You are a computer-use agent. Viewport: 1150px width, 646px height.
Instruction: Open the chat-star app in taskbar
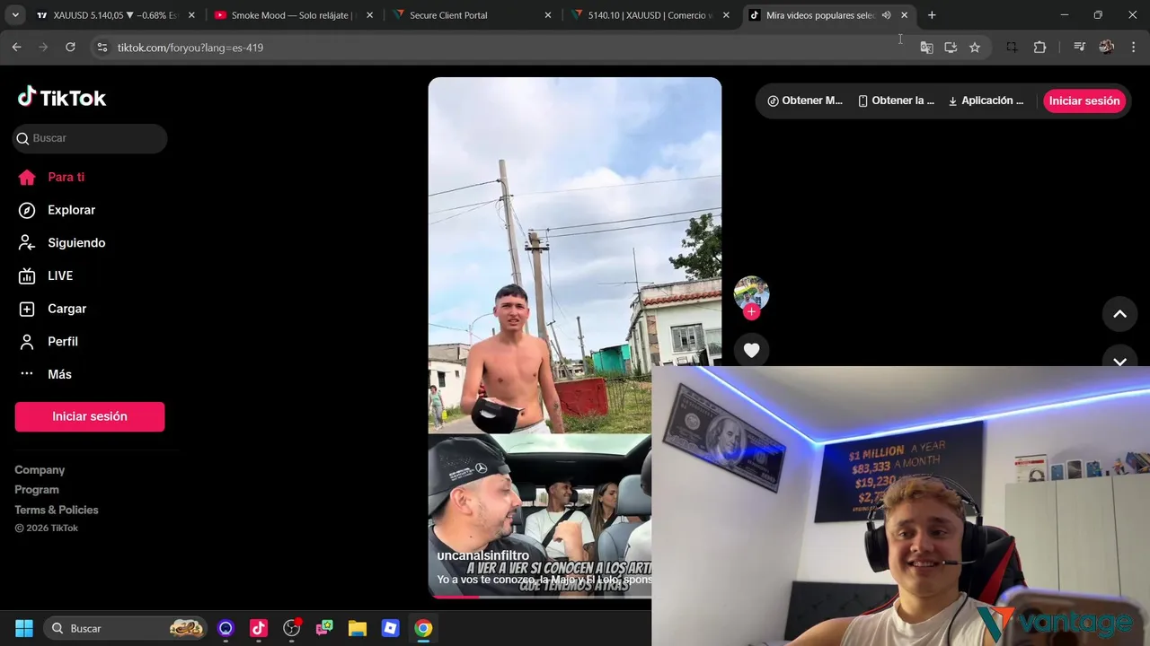click(324, 628)
